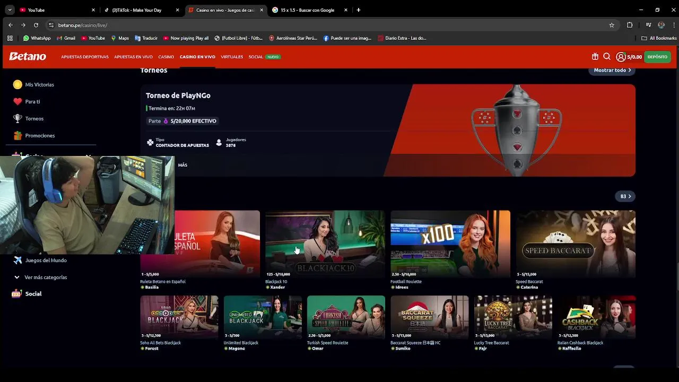Image resolution: width=679 pixels, height=382 pixels.
Task: Click the 'Caterina' dealer name text
Action: point(529,287)
